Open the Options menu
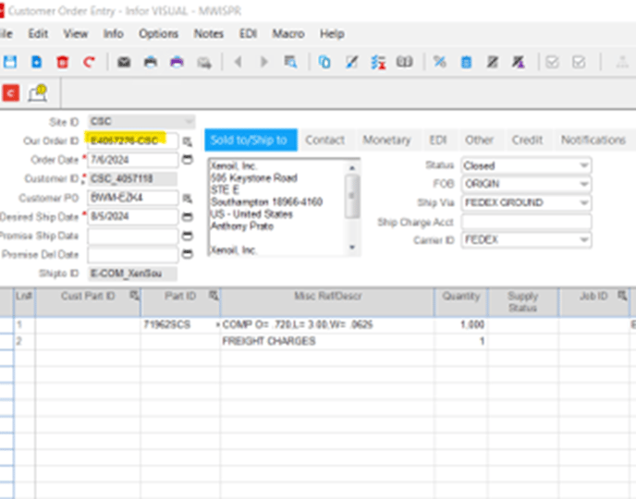This screenshot has height=499, width=636. click(x=159, y=33)
